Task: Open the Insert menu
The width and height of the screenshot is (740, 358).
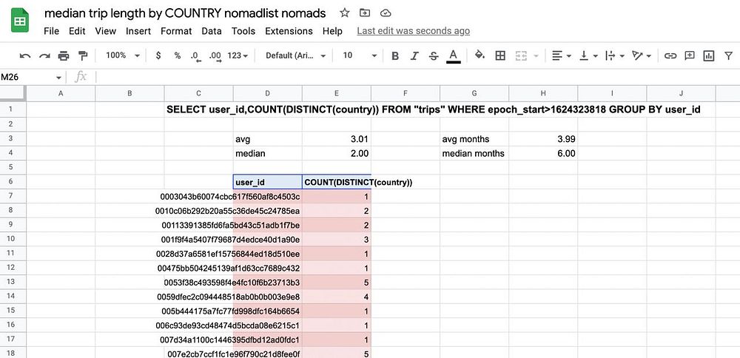Action: point(138,31)
